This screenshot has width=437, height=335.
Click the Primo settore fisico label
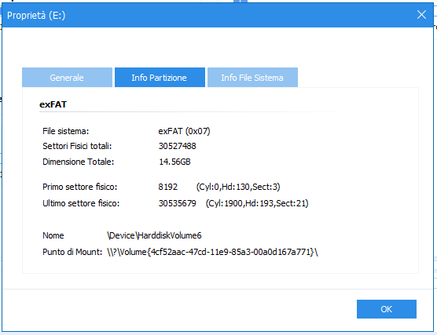pos(80,187)
